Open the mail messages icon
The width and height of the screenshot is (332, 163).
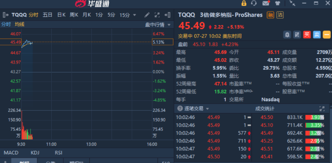(266, 3)
